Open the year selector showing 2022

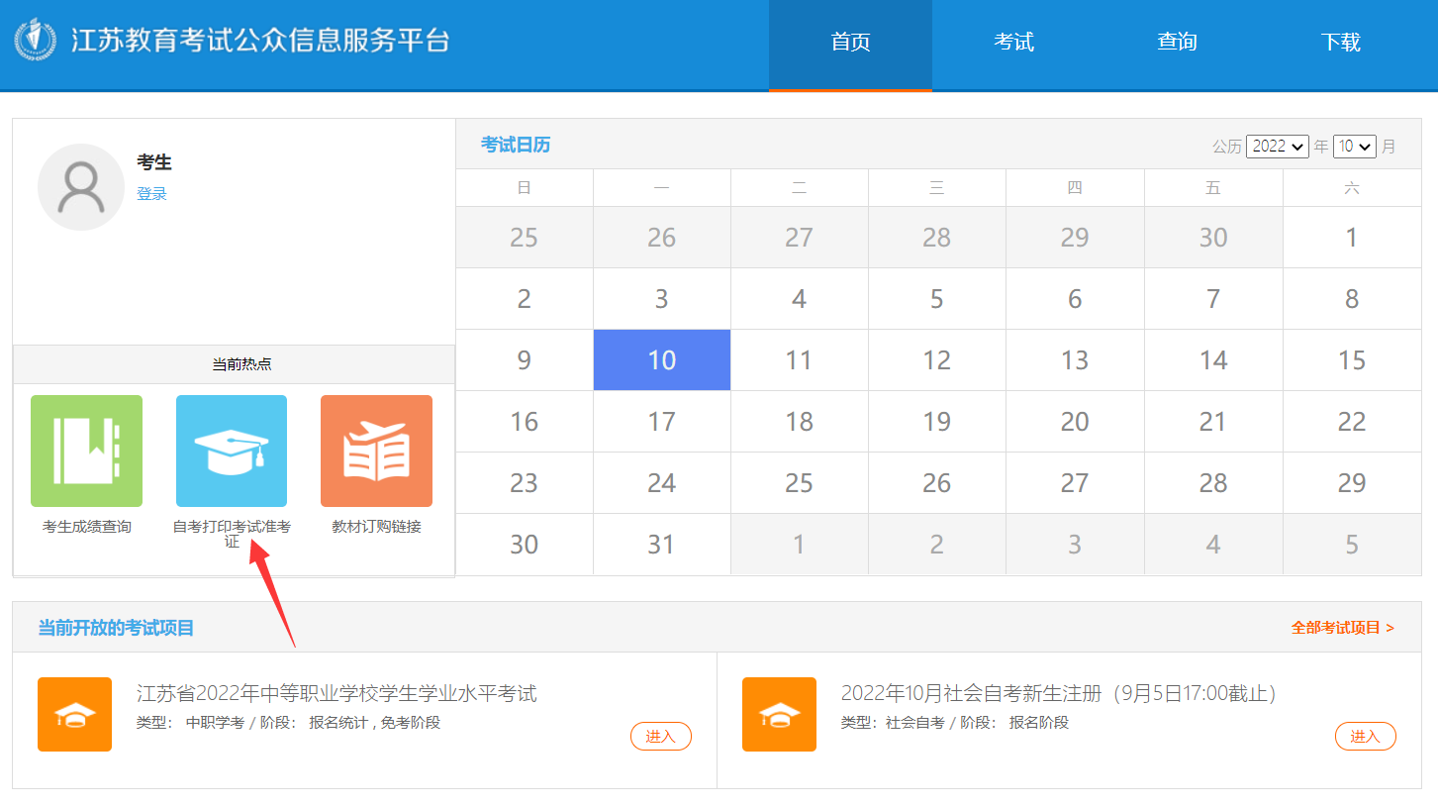click(x=1277, y=146)
